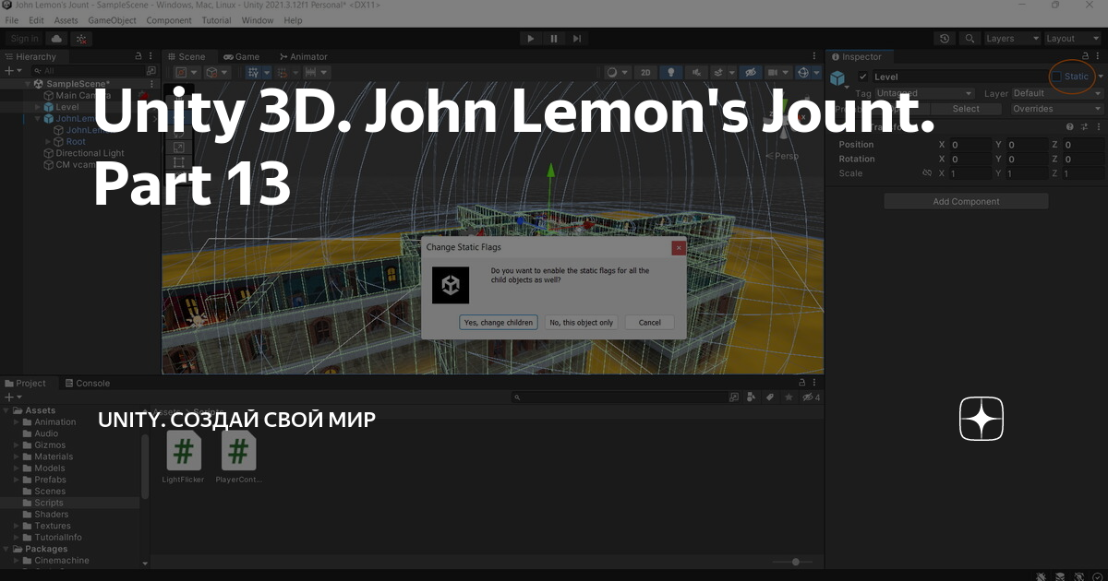Click the Unity cloud services icon
This screenshot has width=1108, height=581.
[55, 38]
